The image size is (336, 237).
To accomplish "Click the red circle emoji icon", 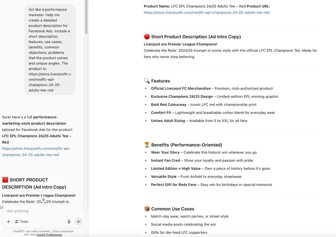I will 147,37.
